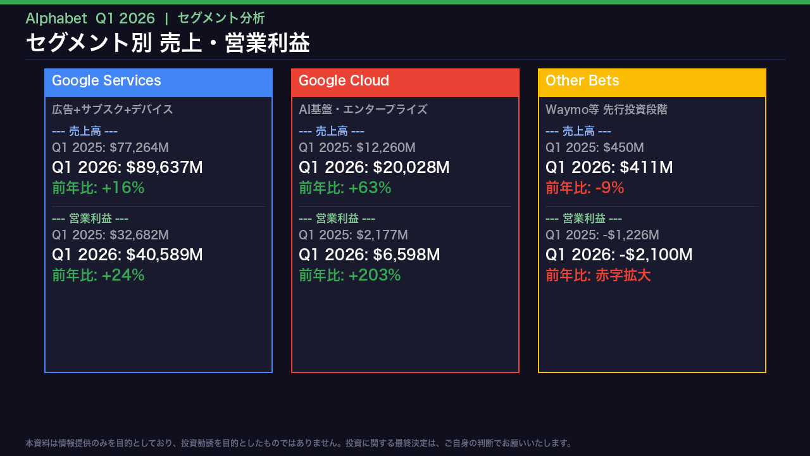Screen dimensions: 810x456
Task: Click the growth figure "前年比: +63%"
Action: (345, 188)
